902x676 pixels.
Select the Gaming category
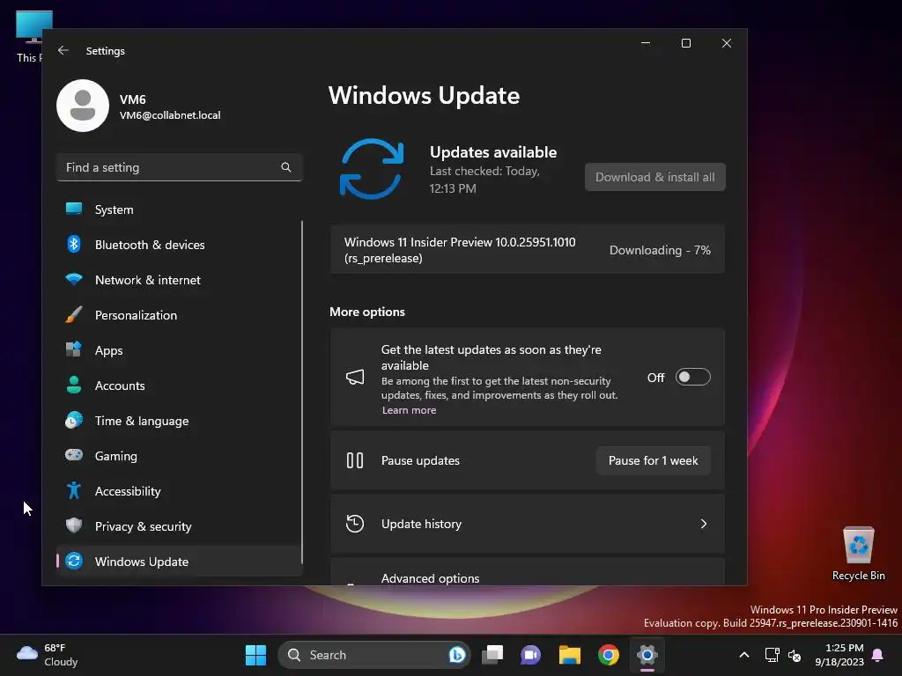179,456
